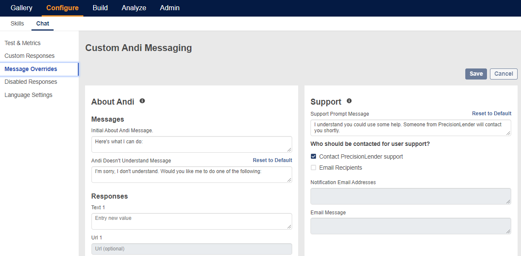
Task: Open Test & Metrics in sidebar
Action: (23, 43)
